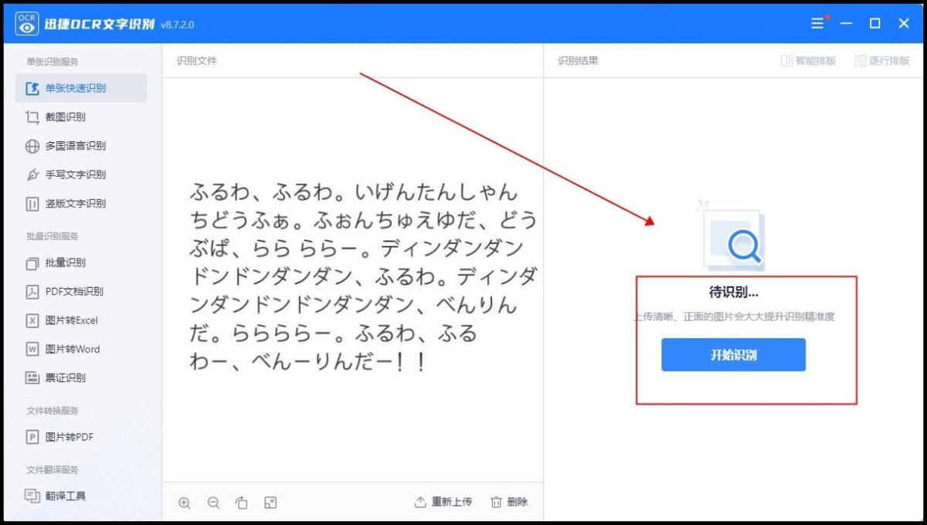Enable 逐行排版 line-by-line layout mode

[881, 60]
